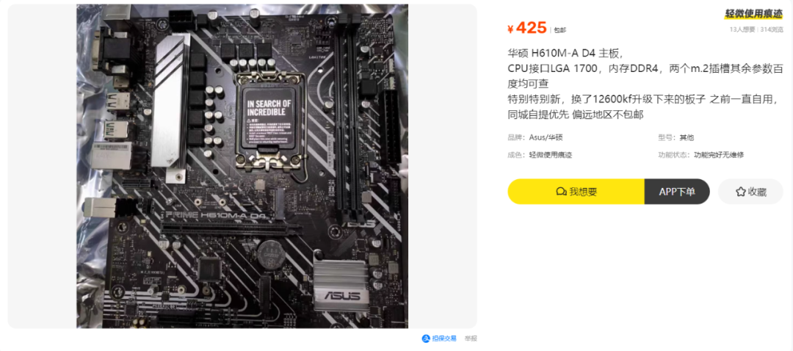The width and height of the screenshot is (793, 351).
Task: Click the 担保交易 text link
Action: 444,339
